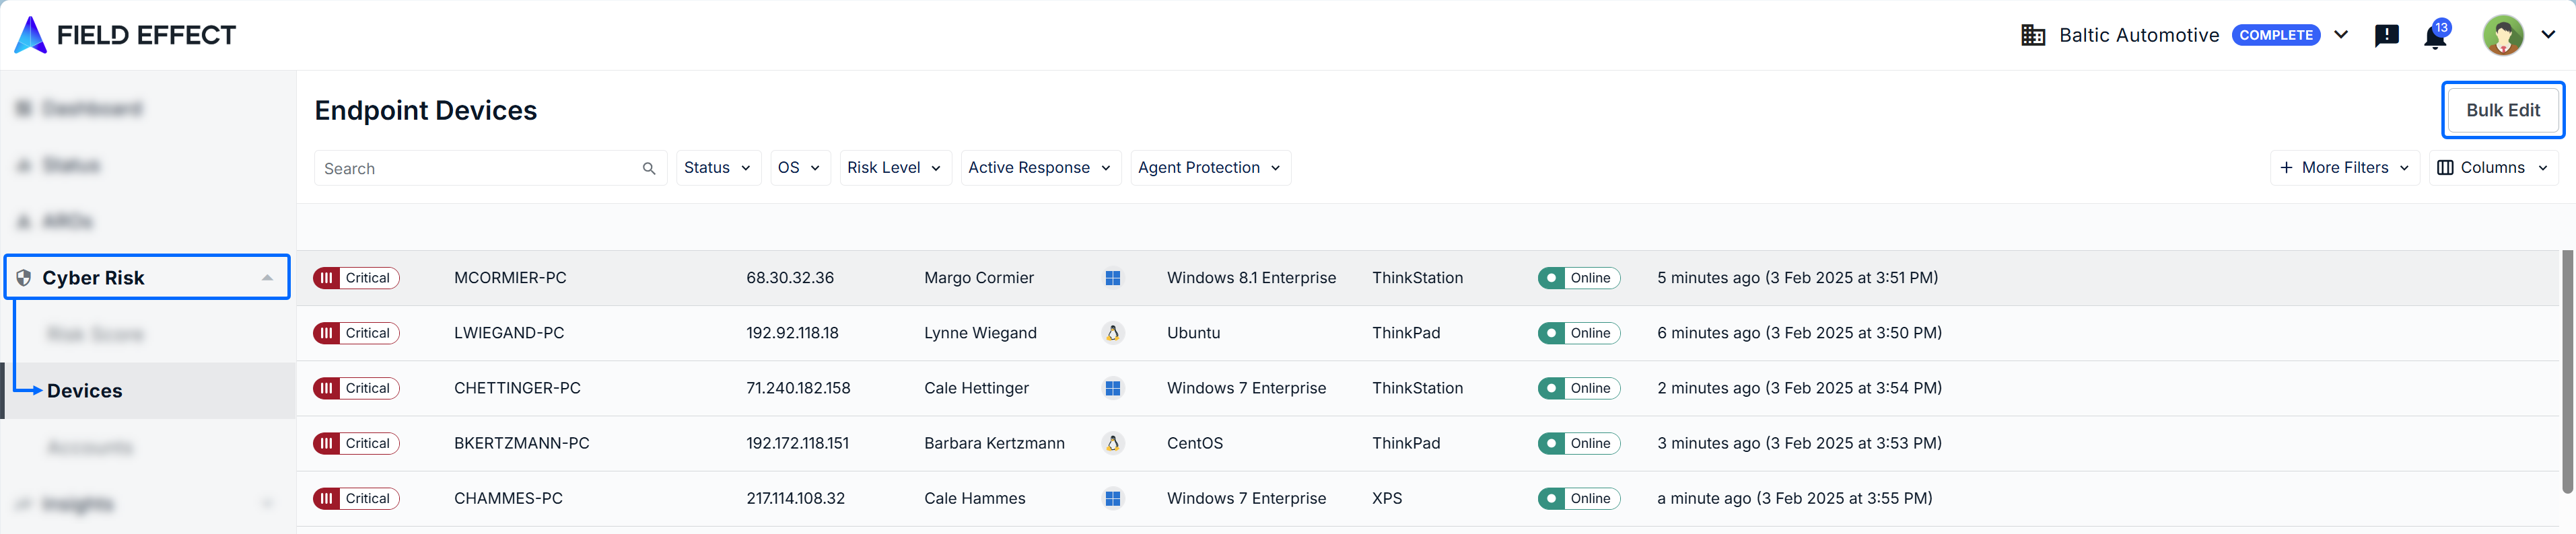Click the Linux icon for LWIEGAND-PC
This screenshot has width=2576, height=534.
point(1112,333)
